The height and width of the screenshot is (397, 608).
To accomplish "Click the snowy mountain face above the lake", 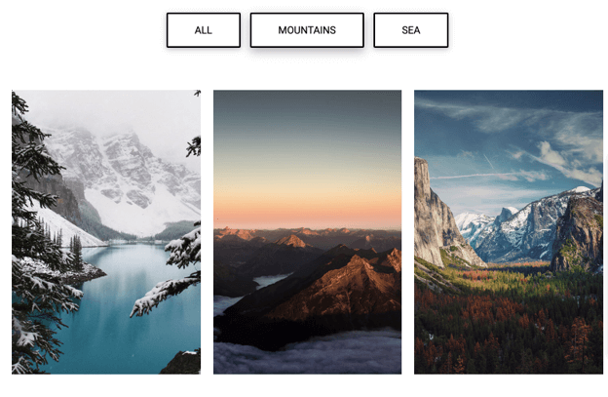I will click(128, 179).
